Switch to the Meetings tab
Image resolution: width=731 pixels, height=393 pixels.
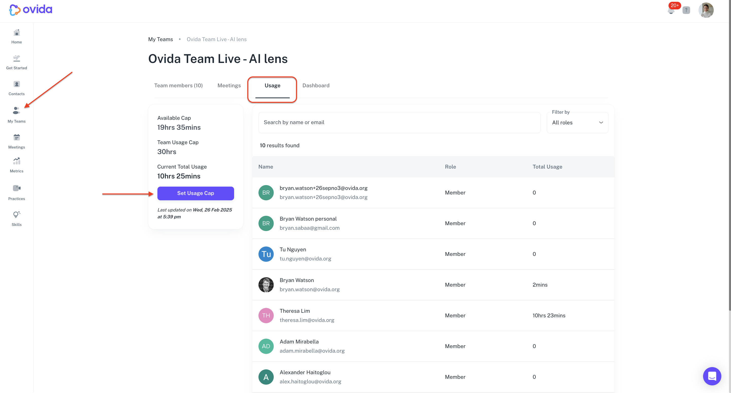coord(229,85)
